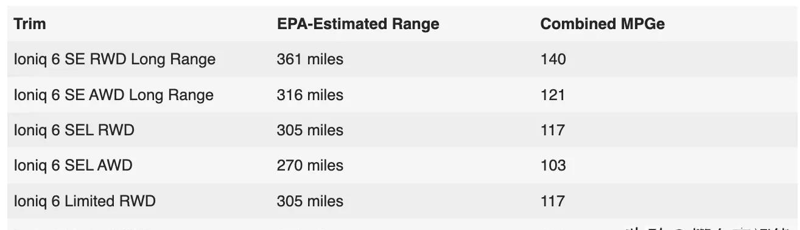Select the Ioniq 6 SE RWD Long Range cell

pos(114,59)
